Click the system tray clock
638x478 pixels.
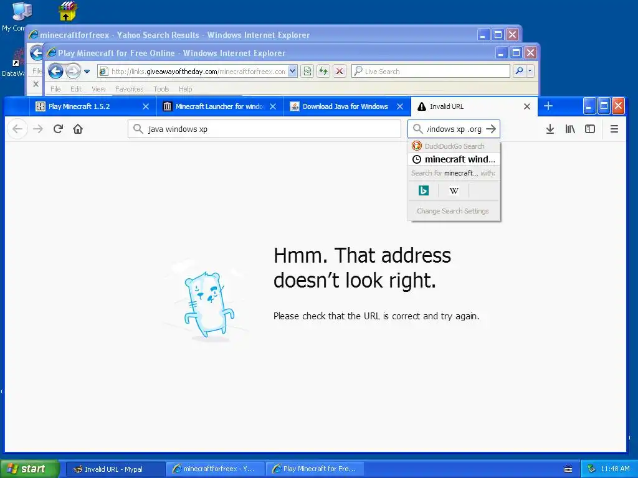click(615, 469)
